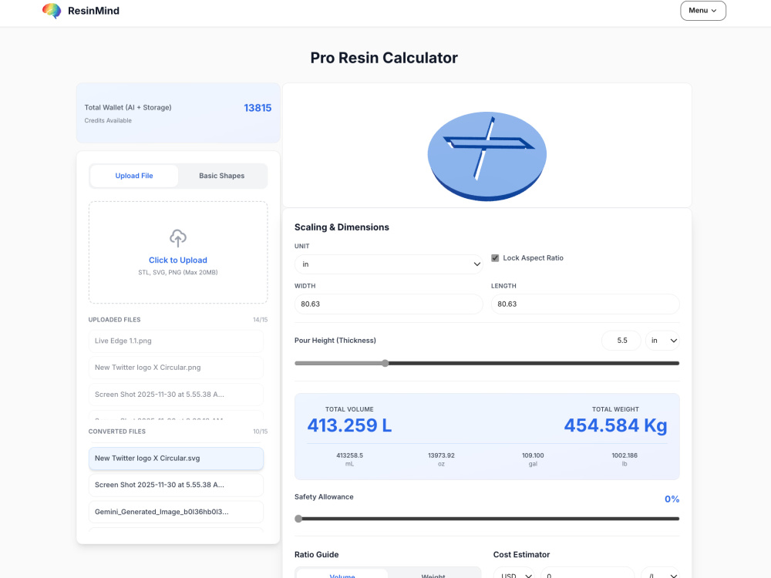The width and height of the screenshot is (771, 578).
Task: Select the Gemini_Generated_Image converted file
Action: (176, 512)
